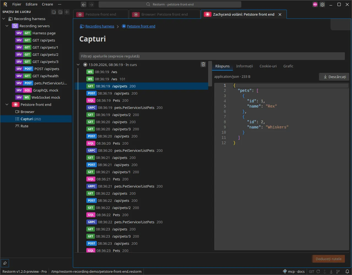Open the Browser item under Petstore front end

36,112
